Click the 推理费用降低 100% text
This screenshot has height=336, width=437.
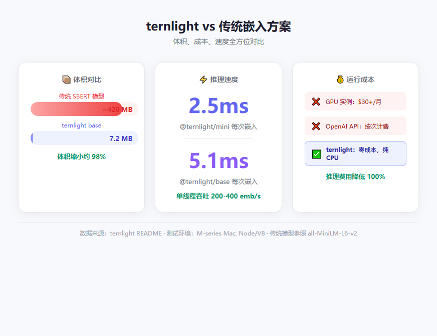[x=355, y=176]
